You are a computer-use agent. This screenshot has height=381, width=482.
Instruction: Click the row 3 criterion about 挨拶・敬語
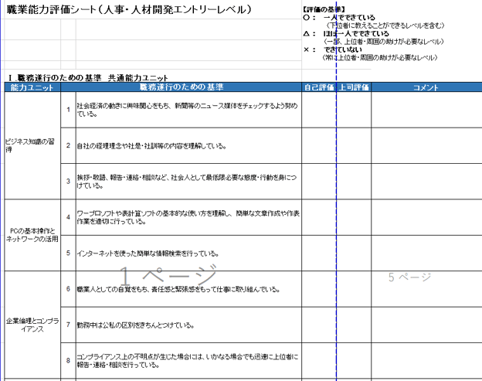click(x=188, y=182)
